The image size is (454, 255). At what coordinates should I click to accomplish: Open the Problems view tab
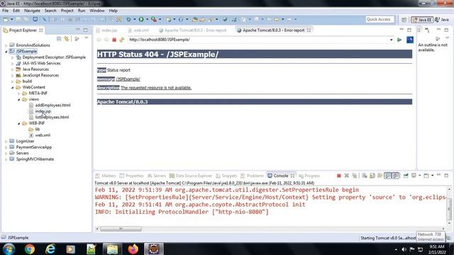253,176
